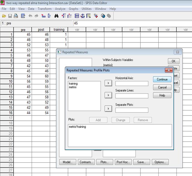This screenshot has height=176, width=192.
Task: Click the Find binoculars icon
Action: point(56,16)
